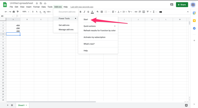The width and height of the screenshot is (198, 108).
Task: Open the fill color bucket
Action: [98, 12]
